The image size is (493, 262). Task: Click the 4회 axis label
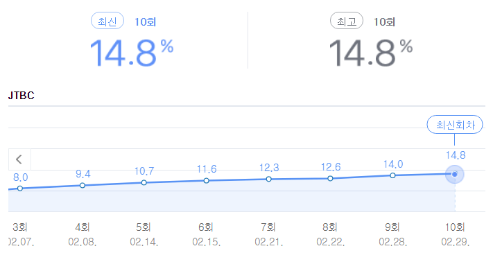(83, 227)
